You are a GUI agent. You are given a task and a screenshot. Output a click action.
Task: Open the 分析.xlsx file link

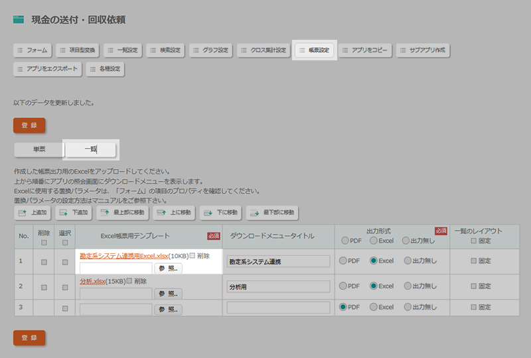pos(92,281)
